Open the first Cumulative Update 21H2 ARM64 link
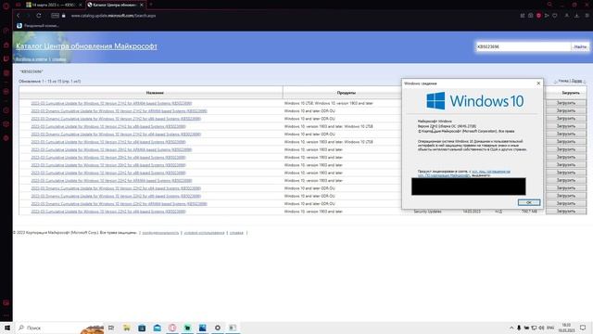 [111, 103]
